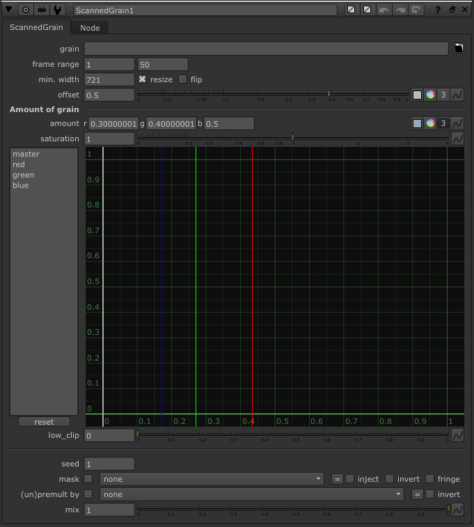Viewport: 474px width, 527px height.
Task: Redo the last panel change
Action: (x=400, y=10)
